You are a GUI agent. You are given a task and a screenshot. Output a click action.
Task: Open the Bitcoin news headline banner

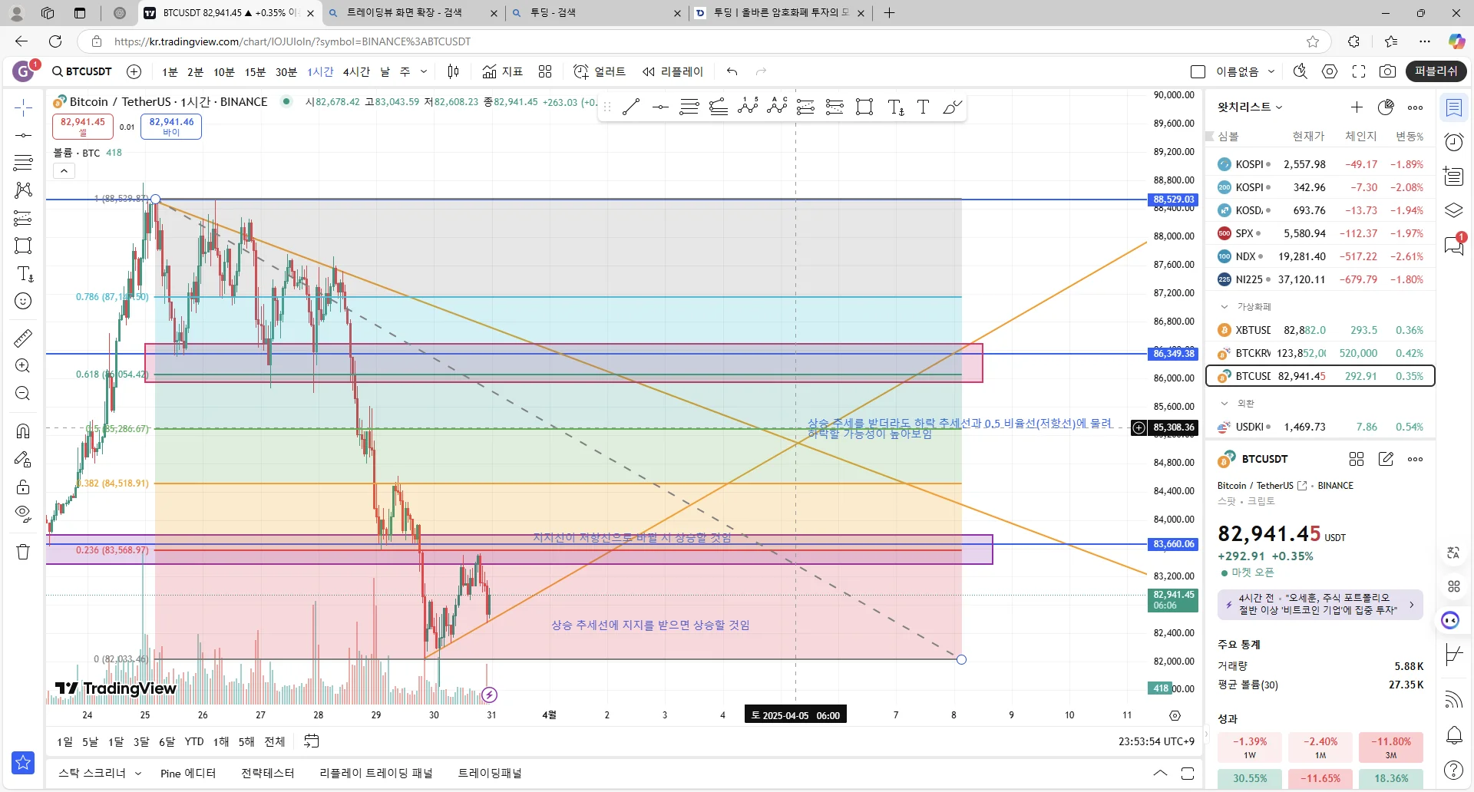click(x=1320, y=604)
